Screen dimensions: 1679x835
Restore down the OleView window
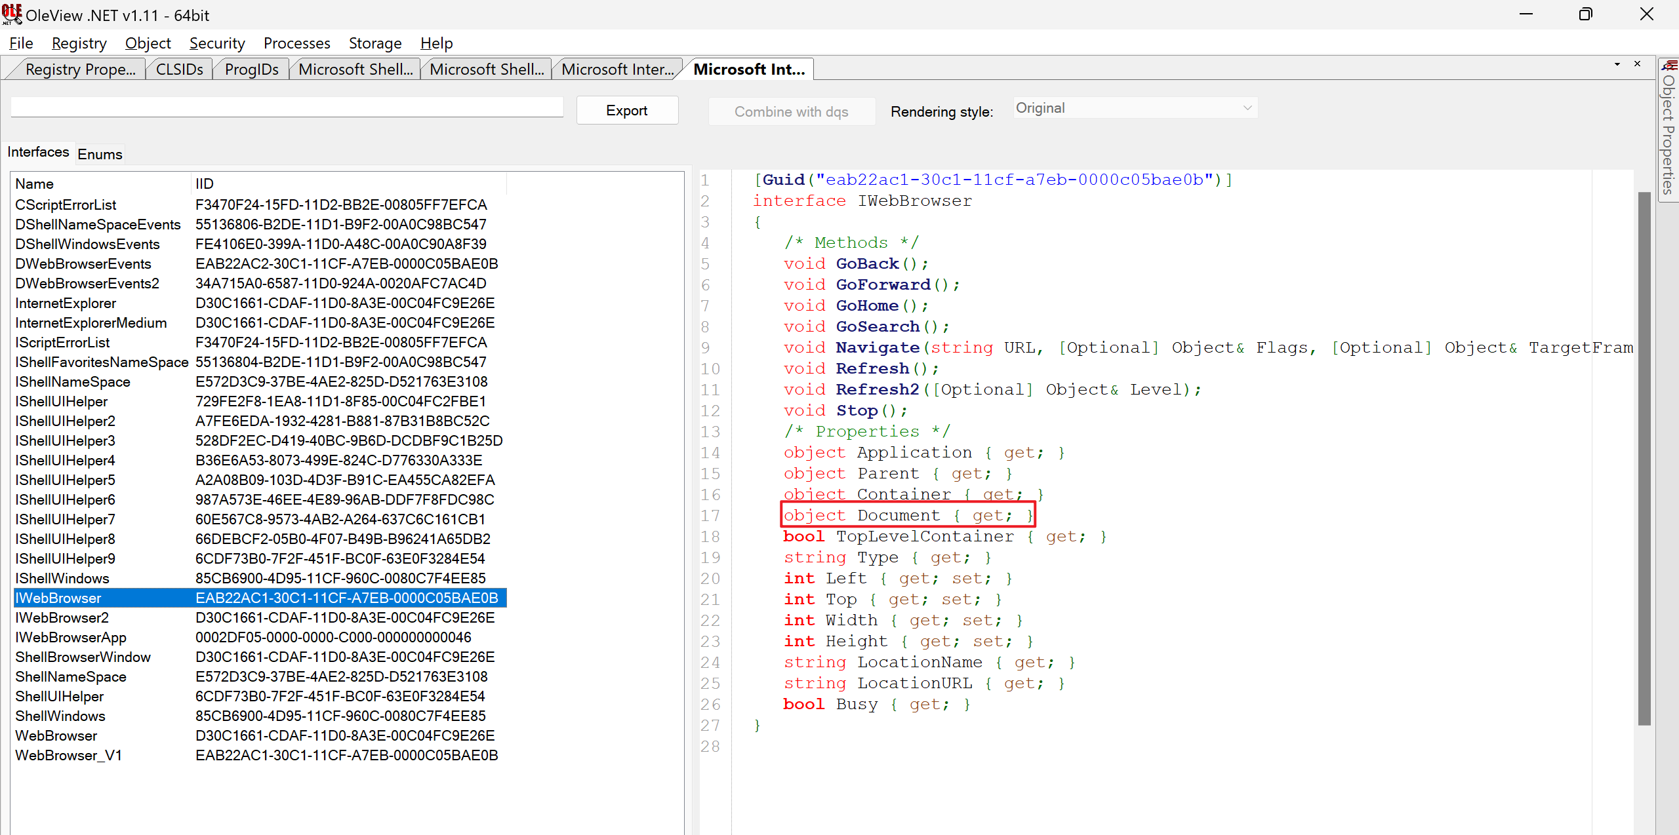(1585, 14)
